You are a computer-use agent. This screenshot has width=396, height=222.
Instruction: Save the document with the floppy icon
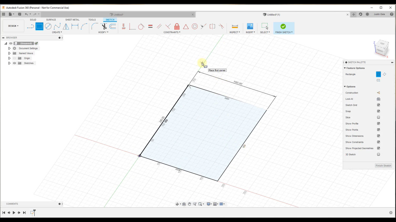coord(19,14)
